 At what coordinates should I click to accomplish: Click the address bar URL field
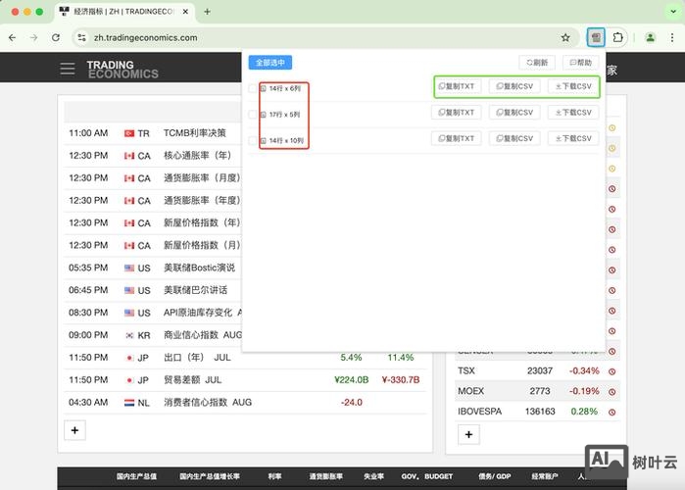323,37
